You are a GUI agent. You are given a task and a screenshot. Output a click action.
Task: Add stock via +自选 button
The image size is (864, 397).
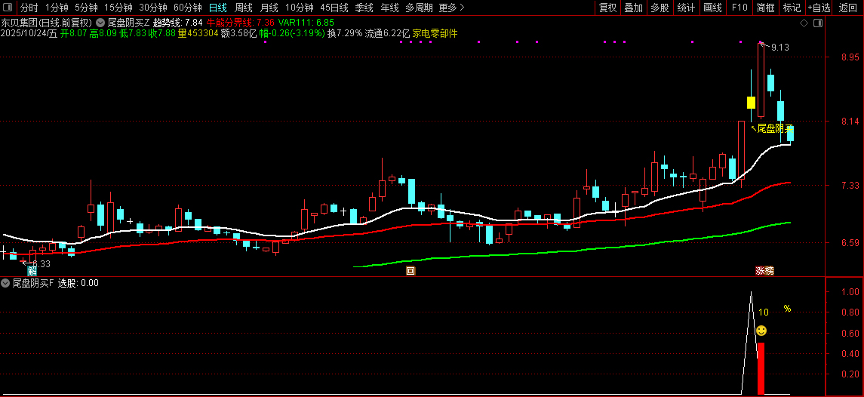pos(819,8)
